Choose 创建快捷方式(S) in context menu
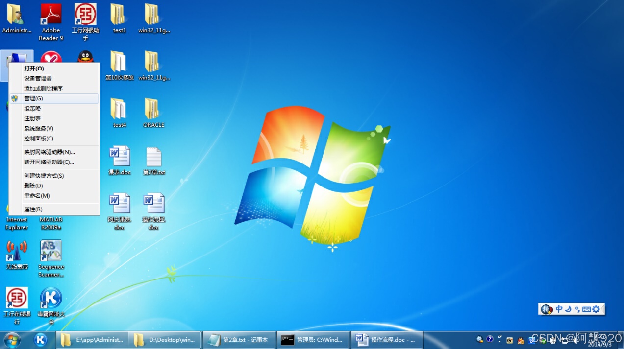This screenshot has width=624, height=349. (54, 176)
